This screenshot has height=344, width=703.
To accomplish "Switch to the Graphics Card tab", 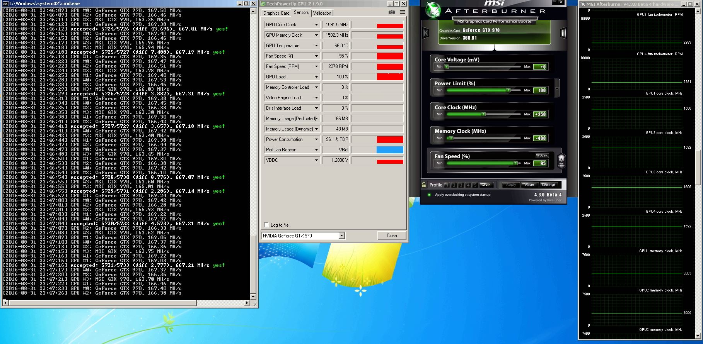I will pos(276,13).
